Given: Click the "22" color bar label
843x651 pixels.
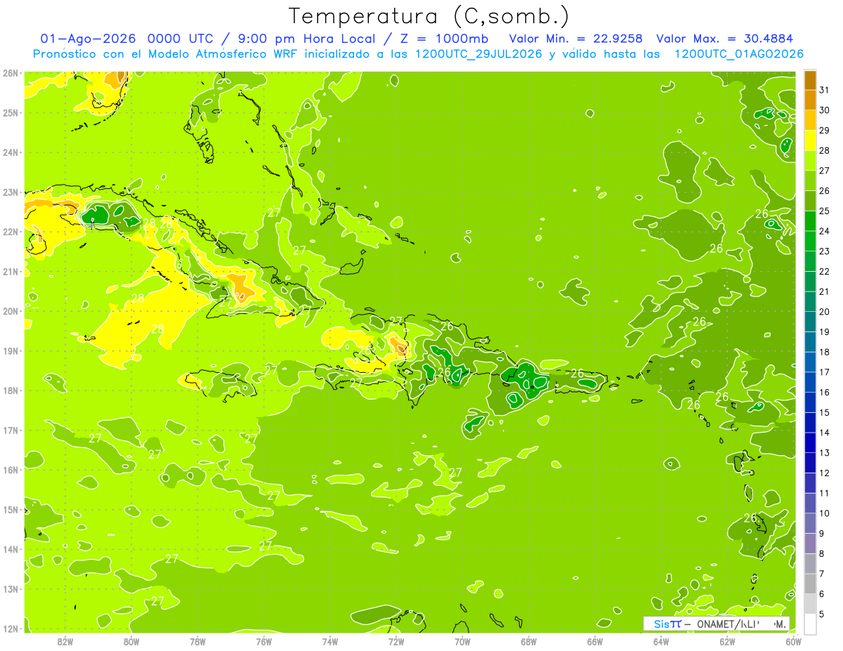Looking at the screenshot, I should 824,271.
